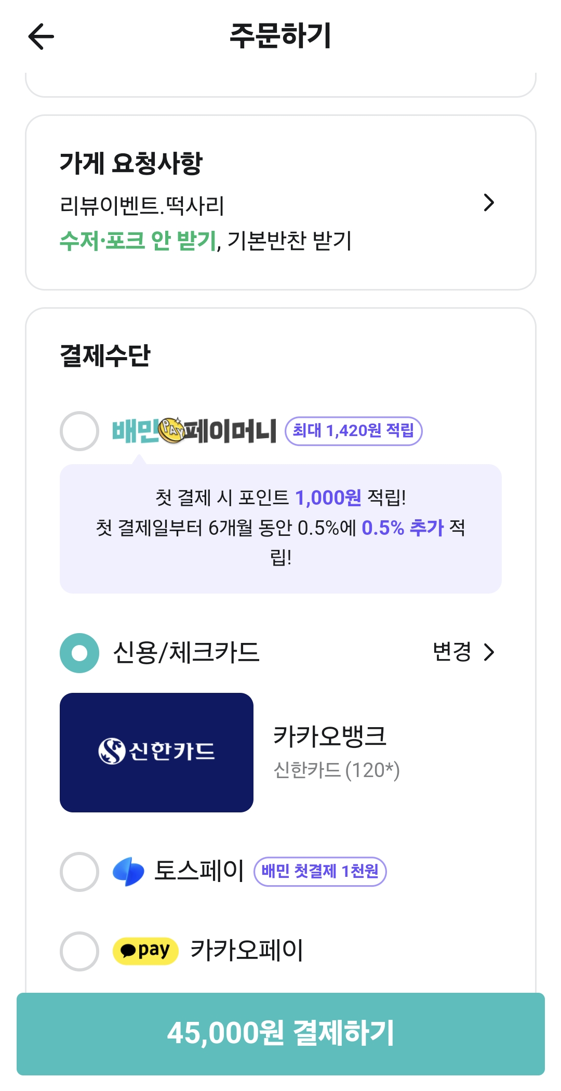Screen dimensions: 561x1091
Task: Tap 변경 to change the card
Action: click(x=452, y=652)
